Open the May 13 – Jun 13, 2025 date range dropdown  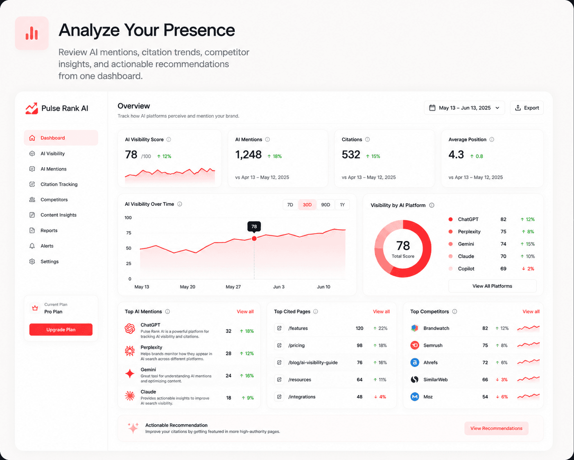coord(464,108)
